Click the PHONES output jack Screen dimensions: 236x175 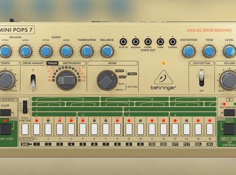click(173, 42)
